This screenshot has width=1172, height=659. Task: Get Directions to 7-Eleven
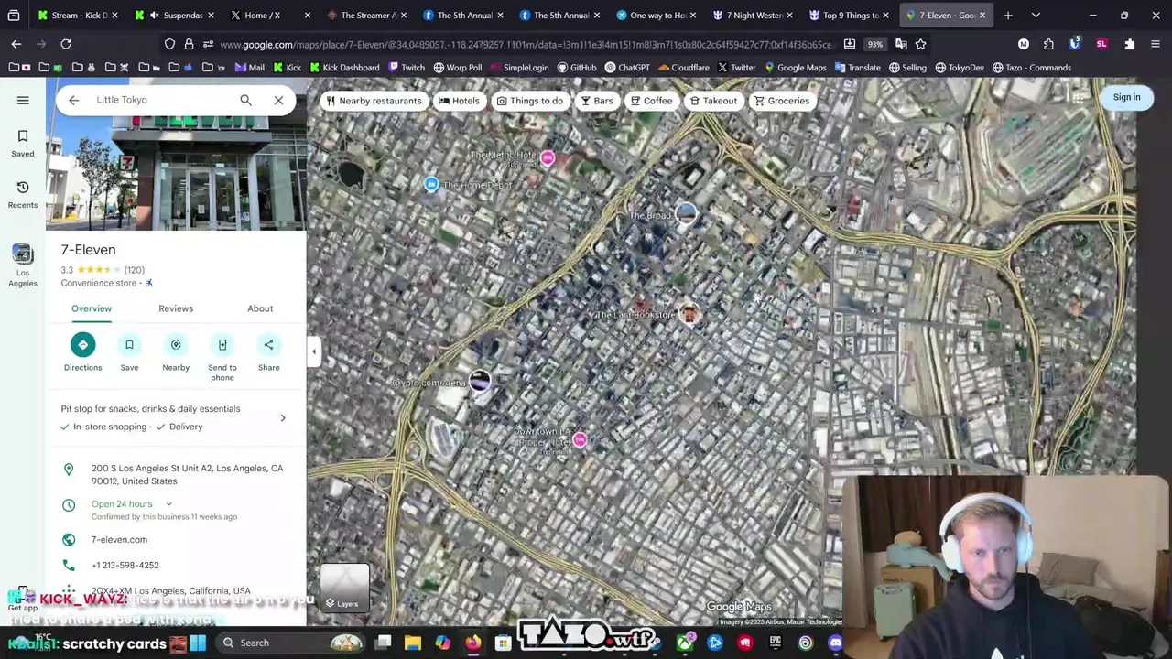(x=82, y=352)
